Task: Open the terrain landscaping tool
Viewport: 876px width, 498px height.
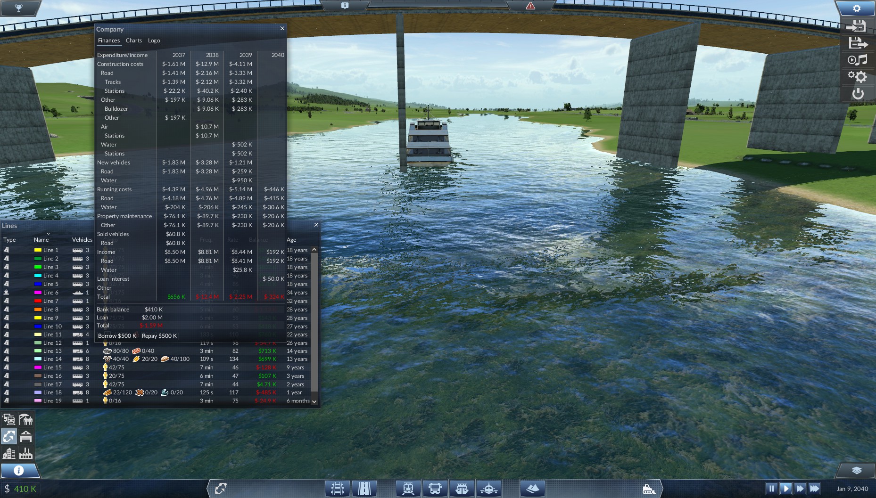Action: (532, 489)
